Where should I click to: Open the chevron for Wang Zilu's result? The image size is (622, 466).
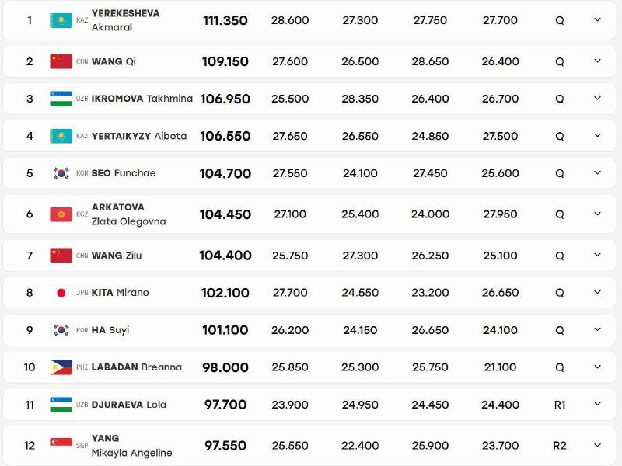pos(597,256)
